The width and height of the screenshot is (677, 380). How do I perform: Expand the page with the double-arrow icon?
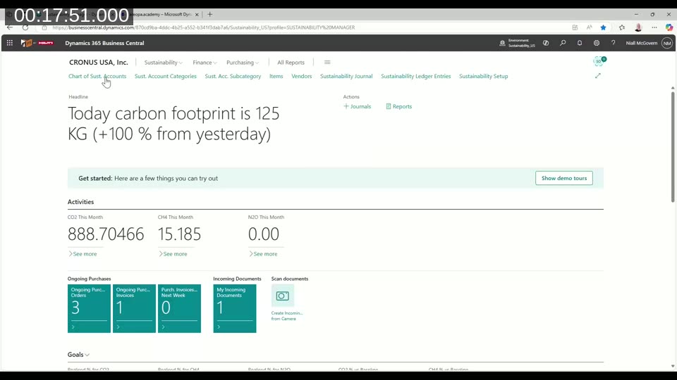coord(597,76)
